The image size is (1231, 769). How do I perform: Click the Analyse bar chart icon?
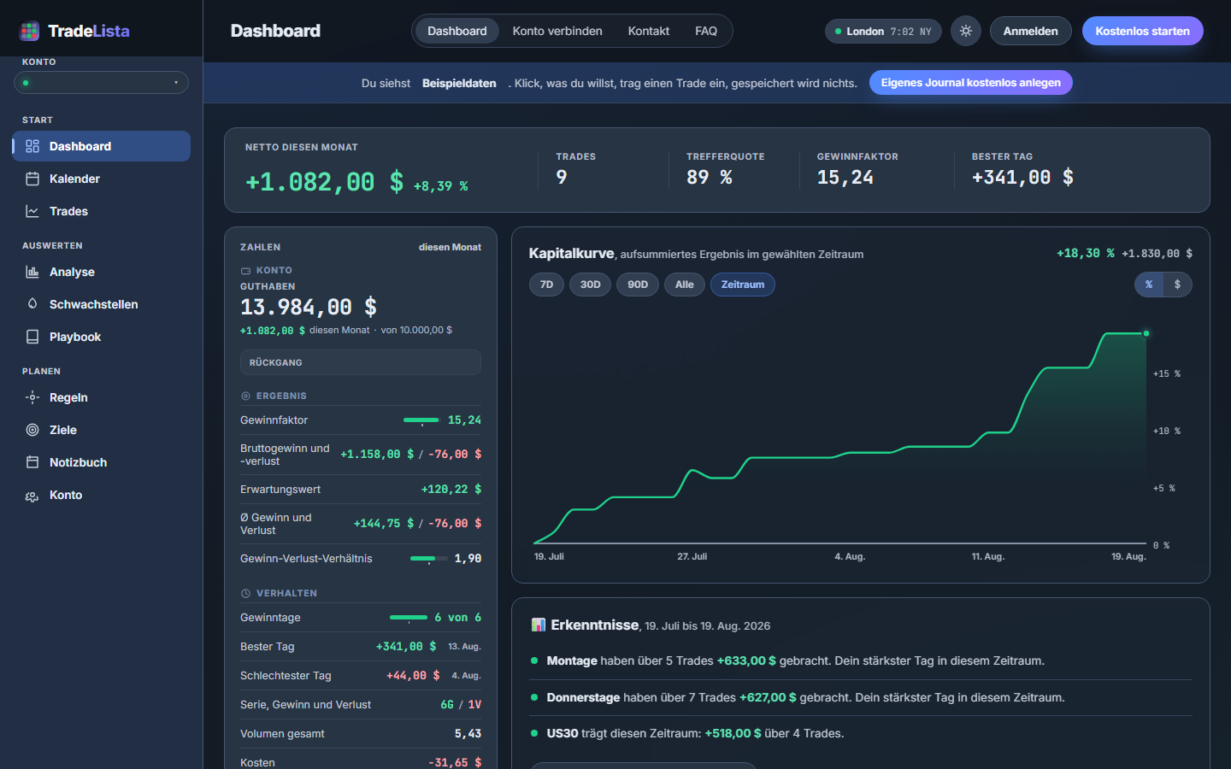coord(32,272)
